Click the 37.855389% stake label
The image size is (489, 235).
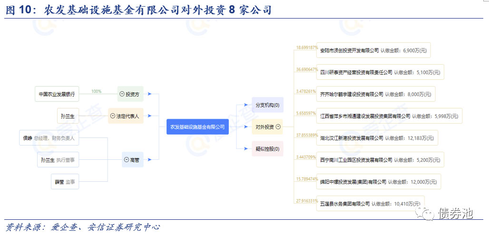point(307,135)
